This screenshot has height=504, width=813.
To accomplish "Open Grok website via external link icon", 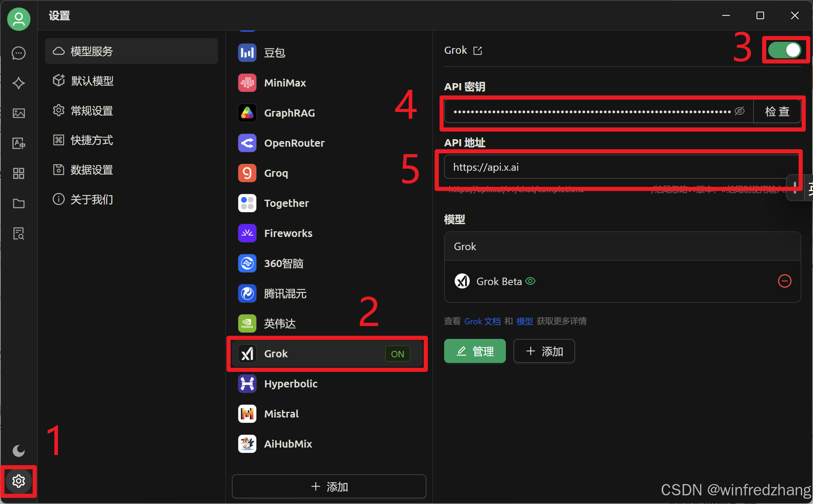I will tap(478, 50).
